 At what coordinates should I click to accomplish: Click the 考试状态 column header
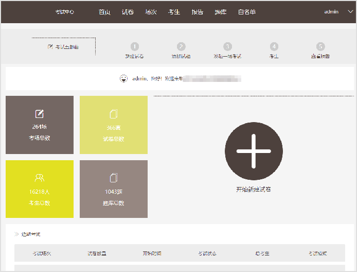207,253
